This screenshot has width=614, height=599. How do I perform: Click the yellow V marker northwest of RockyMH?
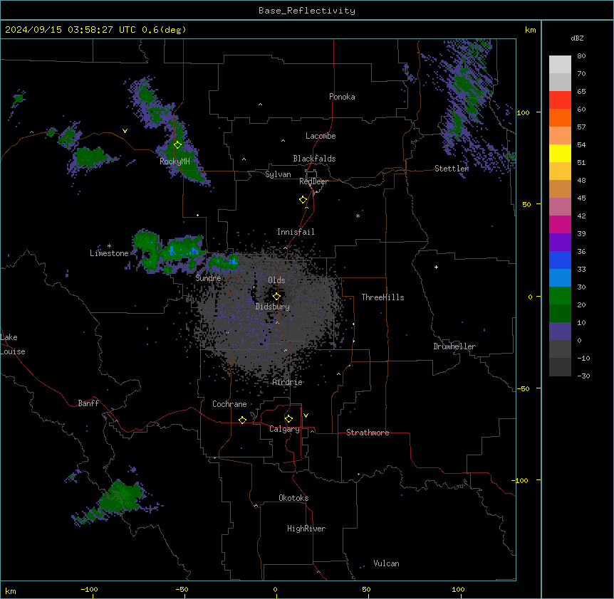[125, 131]
